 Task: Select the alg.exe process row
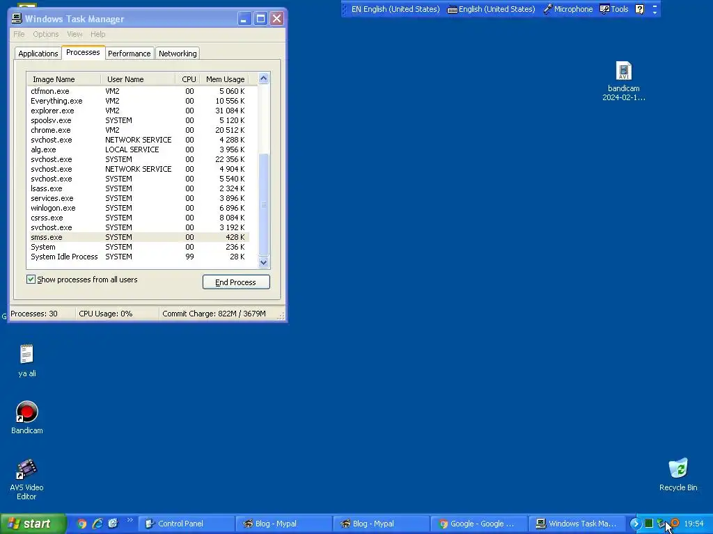pyautogui.click(x=139, y=149)
